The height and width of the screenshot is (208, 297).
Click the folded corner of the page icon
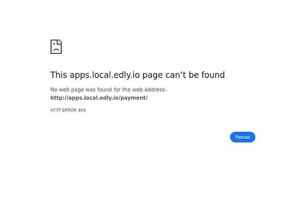60,42
